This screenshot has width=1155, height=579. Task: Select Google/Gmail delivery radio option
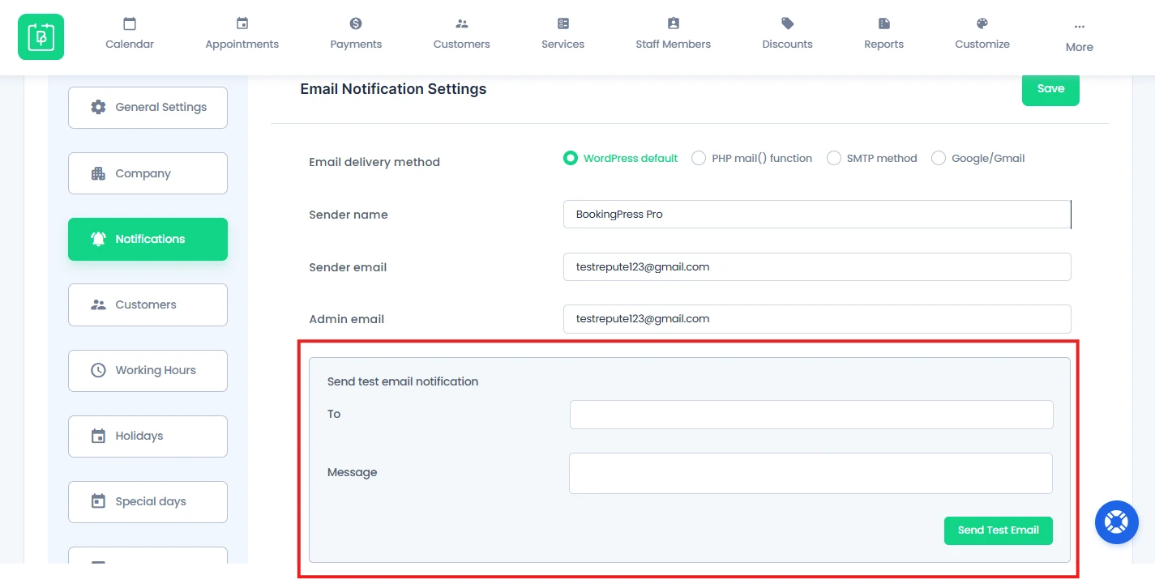[939, 158]
